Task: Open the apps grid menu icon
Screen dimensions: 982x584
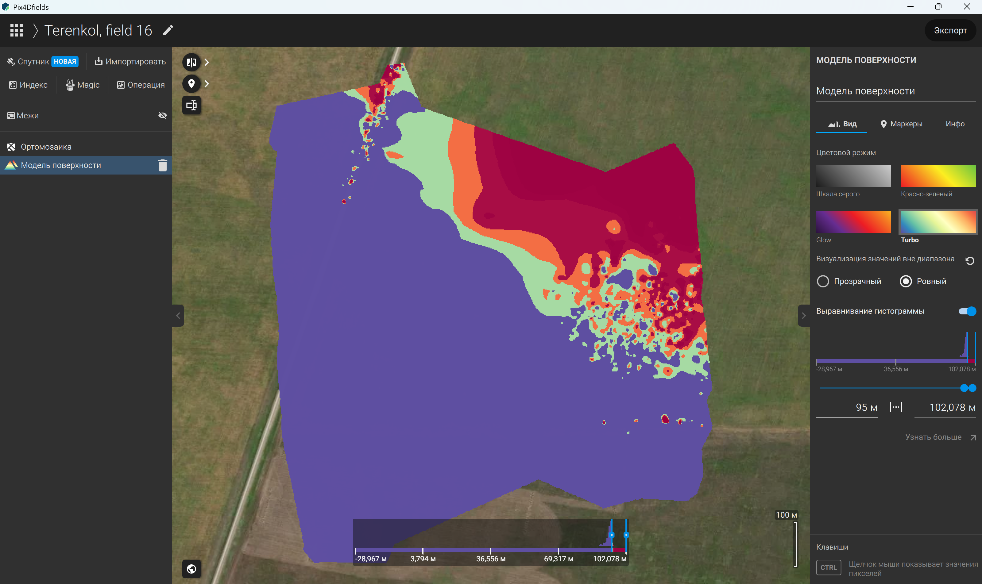Action: [17, 30]
